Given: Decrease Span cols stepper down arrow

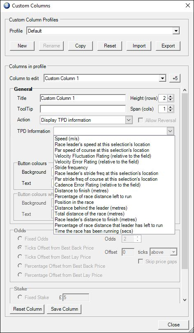Looking at the screenshot, I should 171,111.
